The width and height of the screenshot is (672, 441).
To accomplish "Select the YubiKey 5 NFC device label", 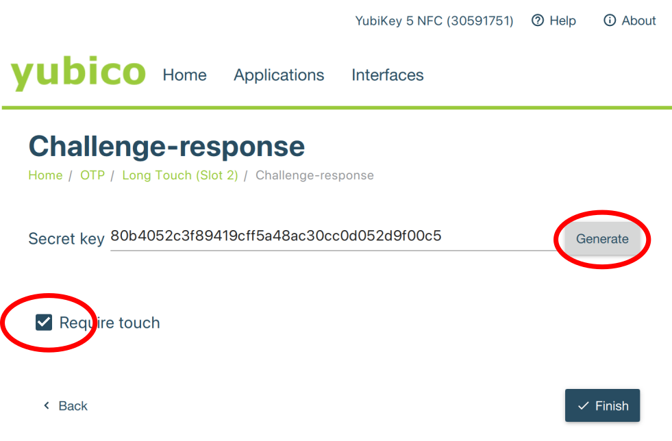I will point(434,21).
